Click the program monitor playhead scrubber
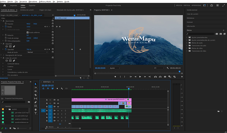Viewport: 227px width, 133px height. click(x=179, y=71)
